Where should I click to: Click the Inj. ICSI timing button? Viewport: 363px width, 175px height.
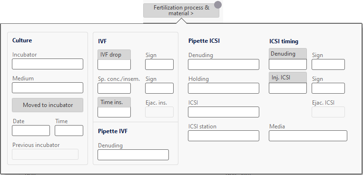pos(288,78)
